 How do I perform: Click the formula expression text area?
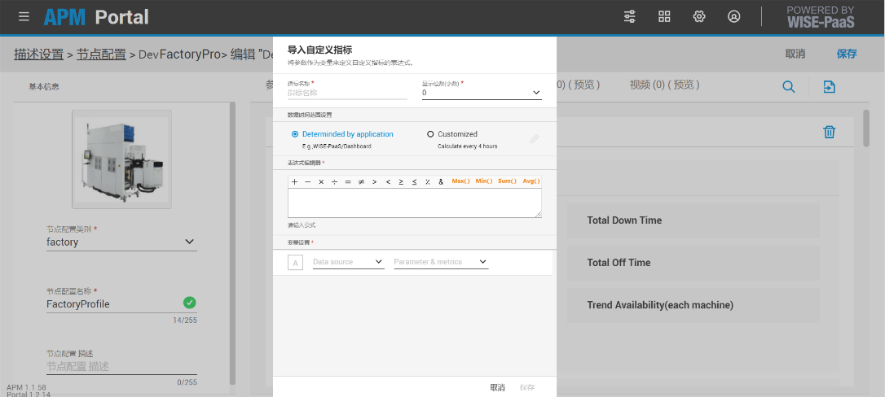414,203
